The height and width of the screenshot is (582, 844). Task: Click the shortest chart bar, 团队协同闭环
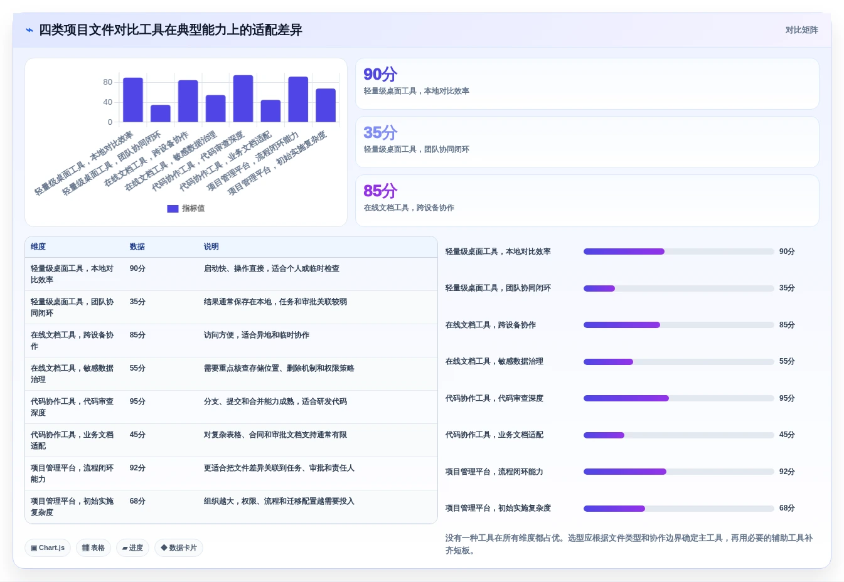(161, 114)
